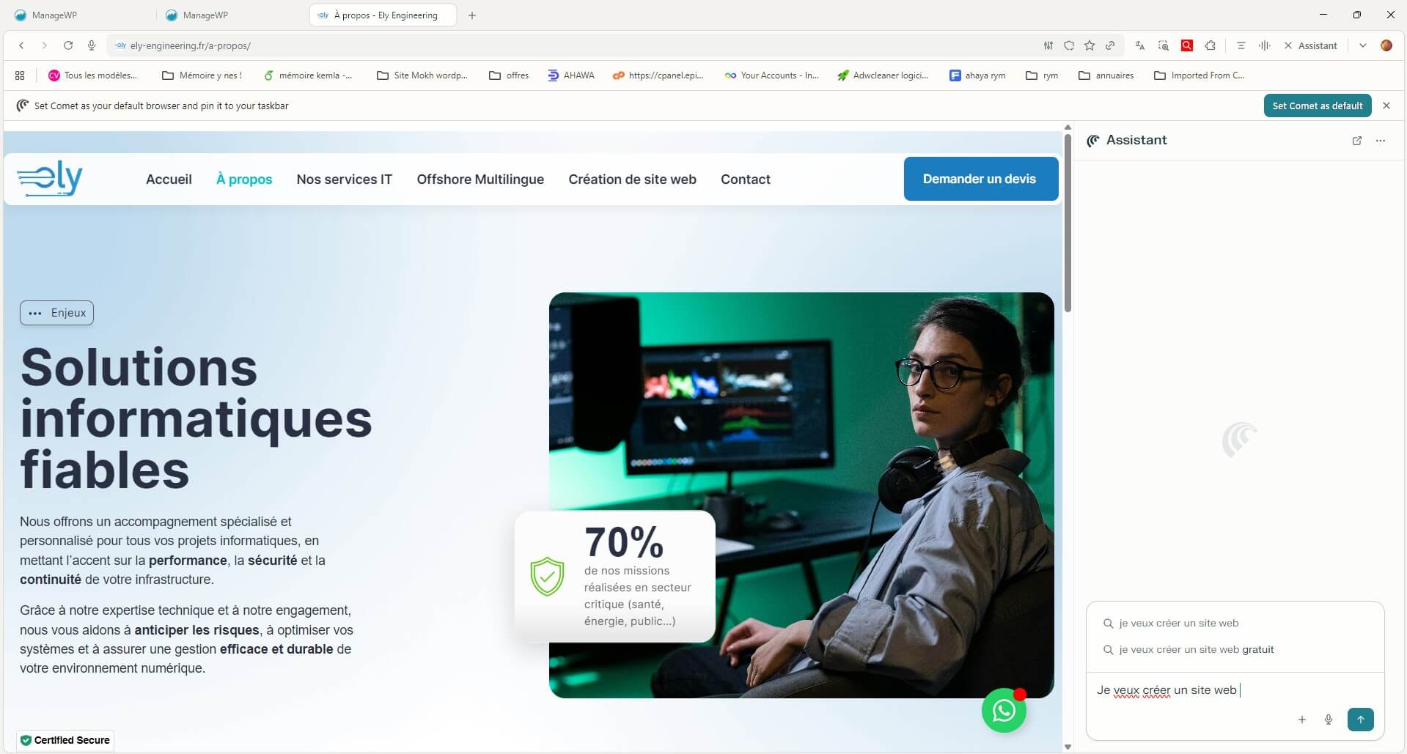
Task: Close the Set Comet banner notification
Action: pos(1386,106)
